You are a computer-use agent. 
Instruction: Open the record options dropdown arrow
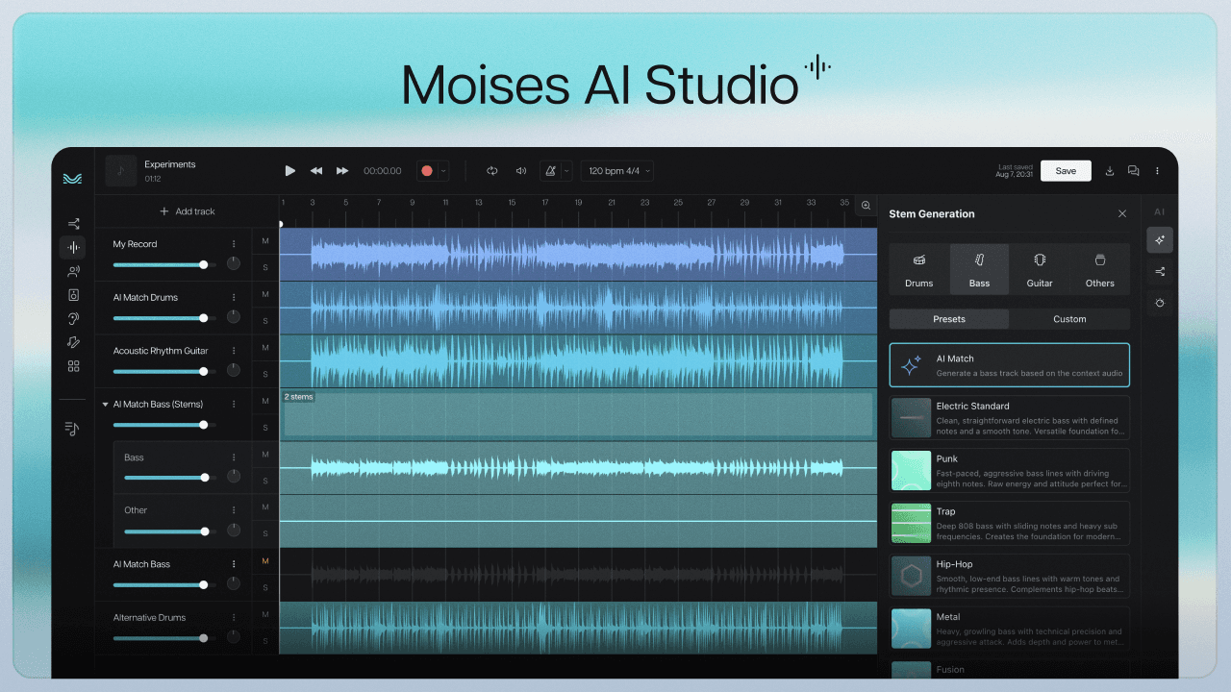tap(442, 171)
